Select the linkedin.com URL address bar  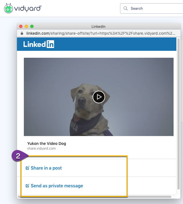101,33
